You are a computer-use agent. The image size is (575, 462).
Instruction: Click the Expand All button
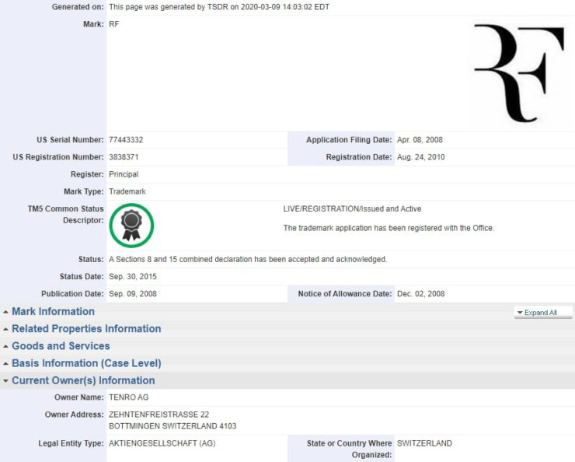[x=543, y=313]
